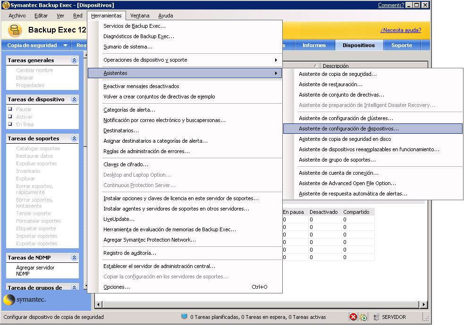The height and width of the screenshot is (325, 464).
Task: Click the monitor icon before tareas planificadas
Action: [x=184, y=317]
